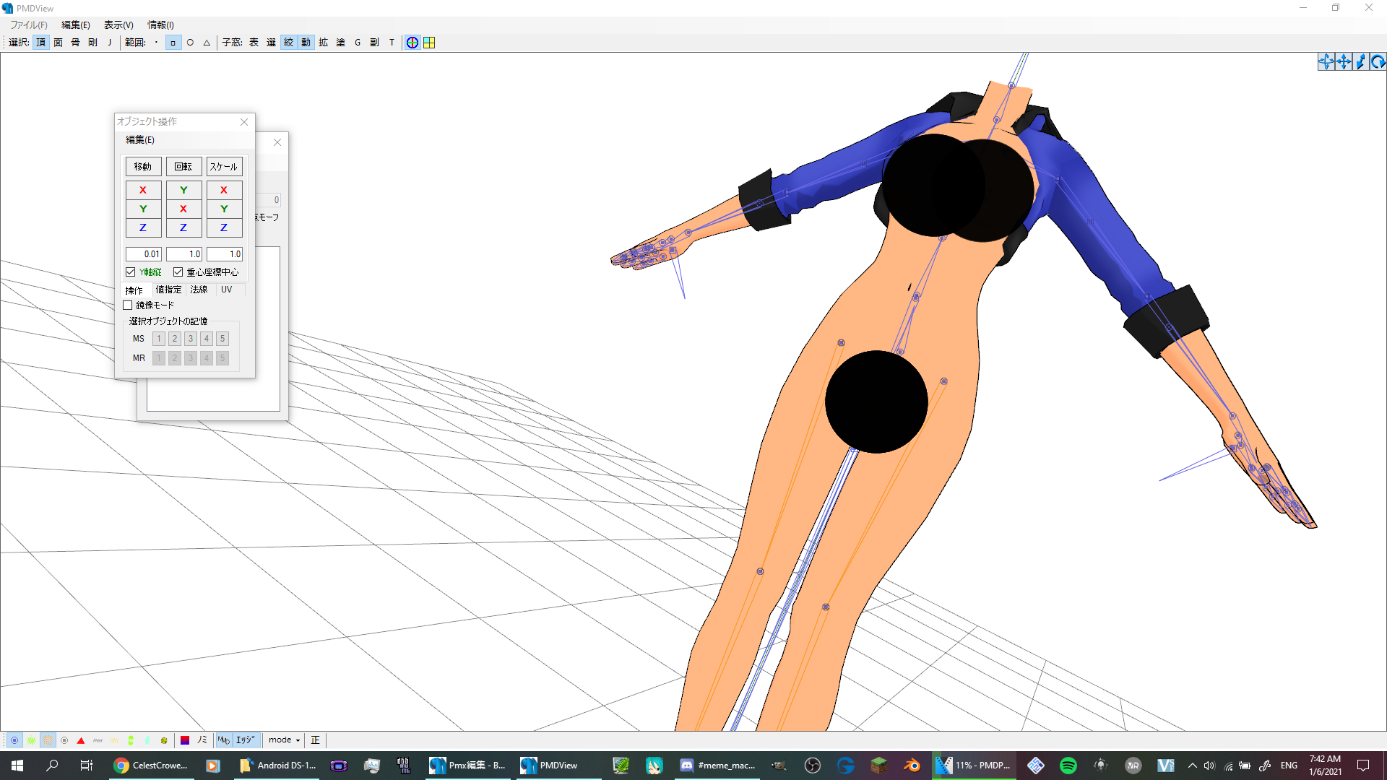
Task: Select the 頂 vertex selection mode
Action: point(41,43)
